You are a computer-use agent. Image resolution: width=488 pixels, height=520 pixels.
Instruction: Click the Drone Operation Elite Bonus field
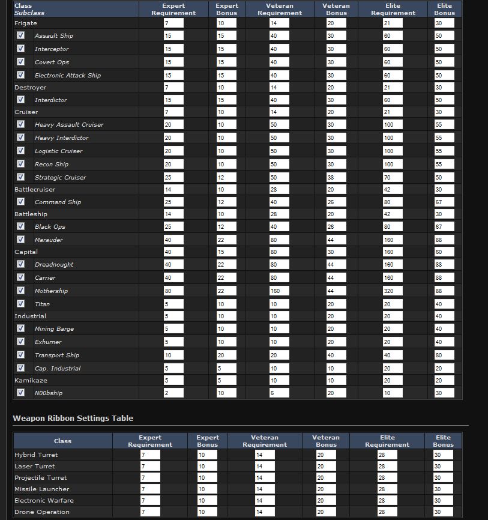(x=442, y=512)
